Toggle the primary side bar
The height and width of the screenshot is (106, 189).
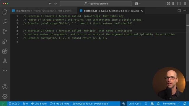coord(174,4)
